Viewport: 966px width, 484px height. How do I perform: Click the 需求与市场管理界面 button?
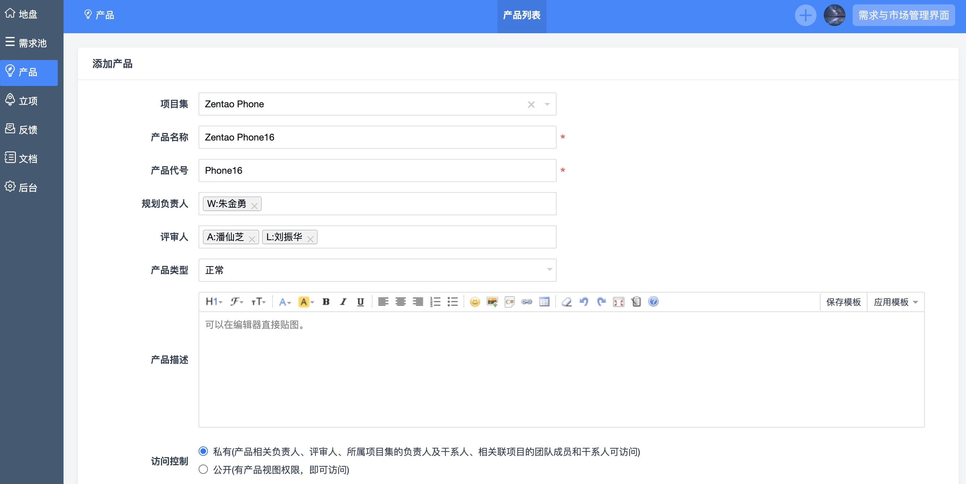tap(904, 15)
